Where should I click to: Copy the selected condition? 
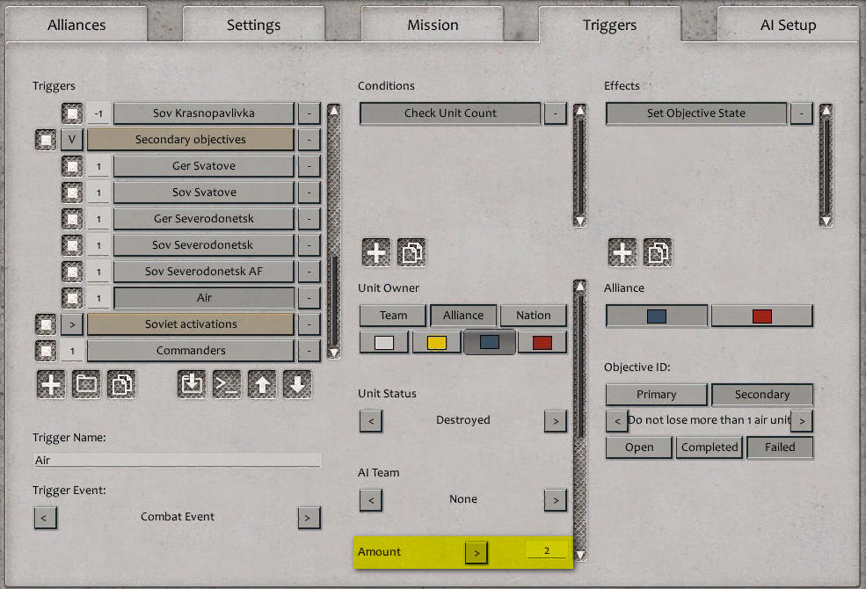pyautogui.click(x=411, y=253)
